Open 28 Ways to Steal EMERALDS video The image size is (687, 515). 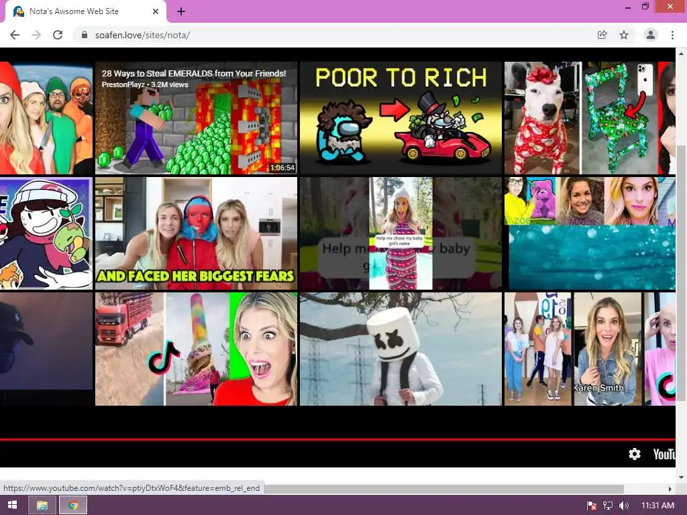(196, 118)
